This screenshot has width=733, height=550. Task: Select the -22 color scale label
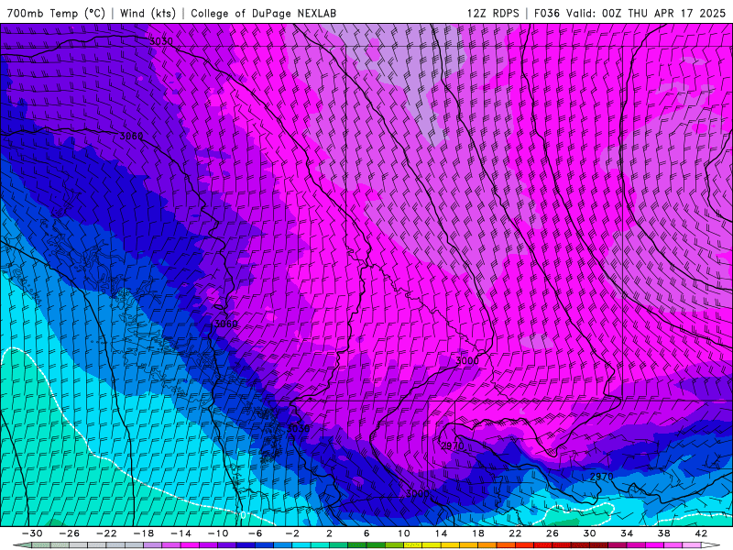[x=106, y=533]
